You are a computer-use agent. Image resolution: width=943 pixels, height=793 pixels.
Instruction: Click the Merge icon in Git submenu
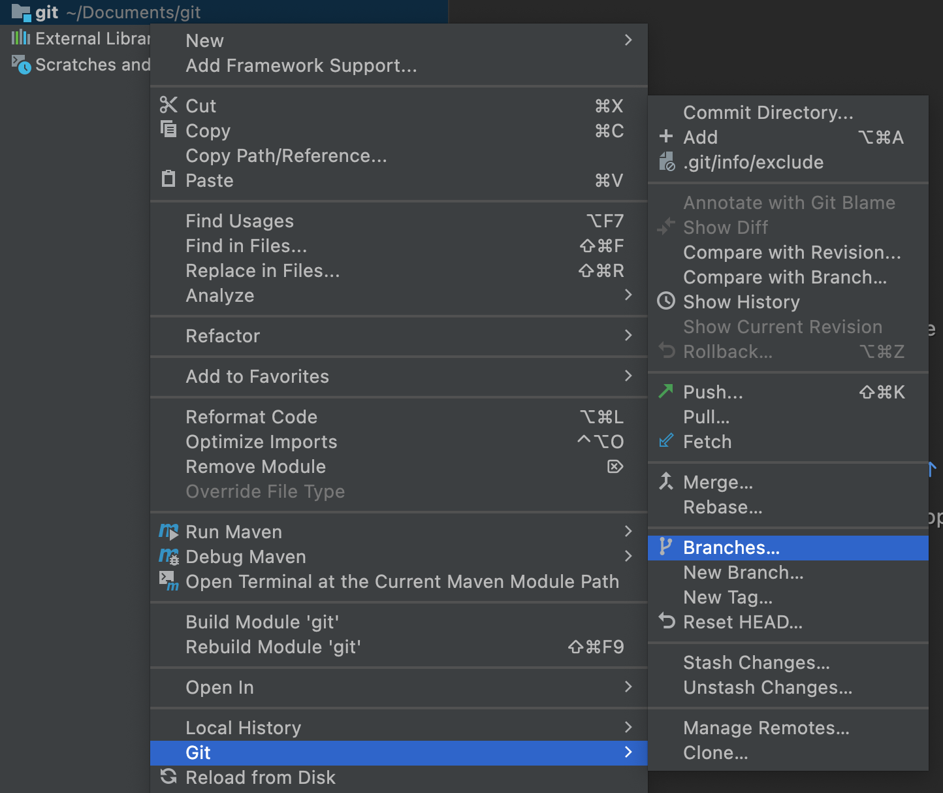[665, 481]
